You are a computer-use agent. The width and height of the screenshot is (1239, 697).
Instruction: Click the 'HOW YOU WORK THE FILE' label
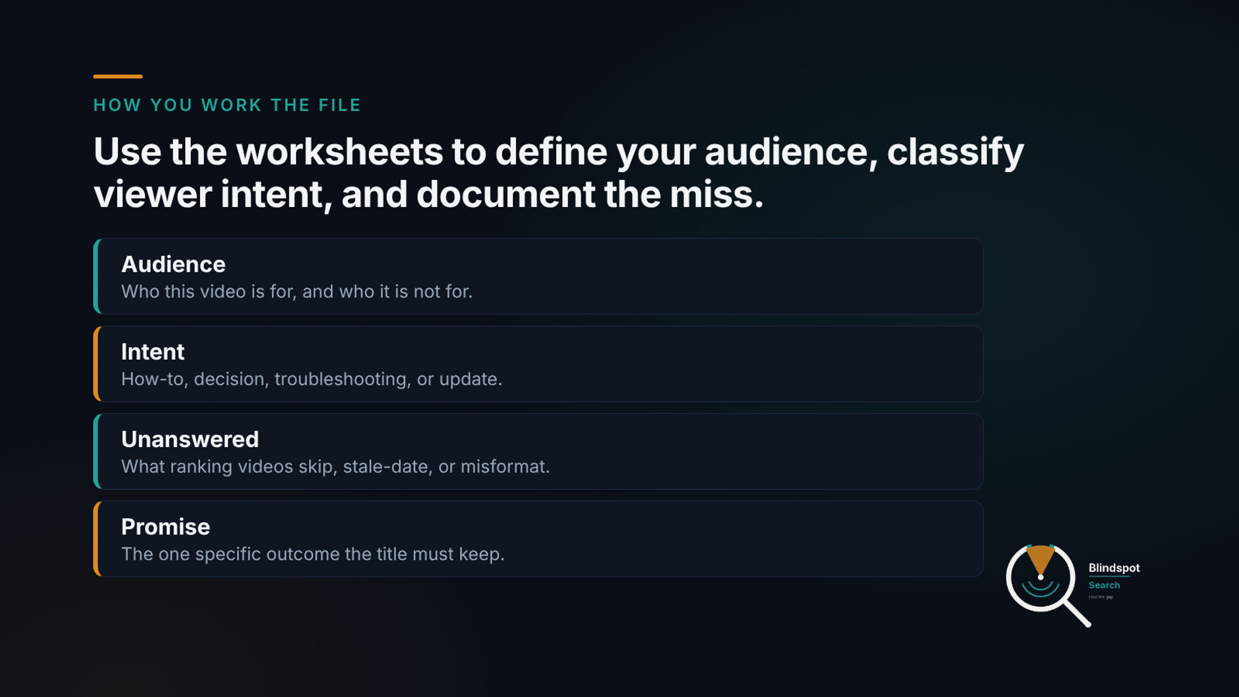pyautogui.click(x=227, y=105)
